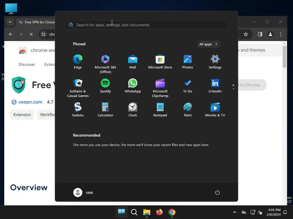Stop loading the page in Chrome
293x219 pixels.
31,34
